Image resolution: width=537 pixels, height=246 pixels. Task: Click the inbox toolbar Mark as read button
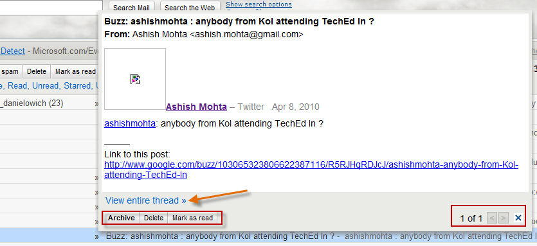pos(75,71)
